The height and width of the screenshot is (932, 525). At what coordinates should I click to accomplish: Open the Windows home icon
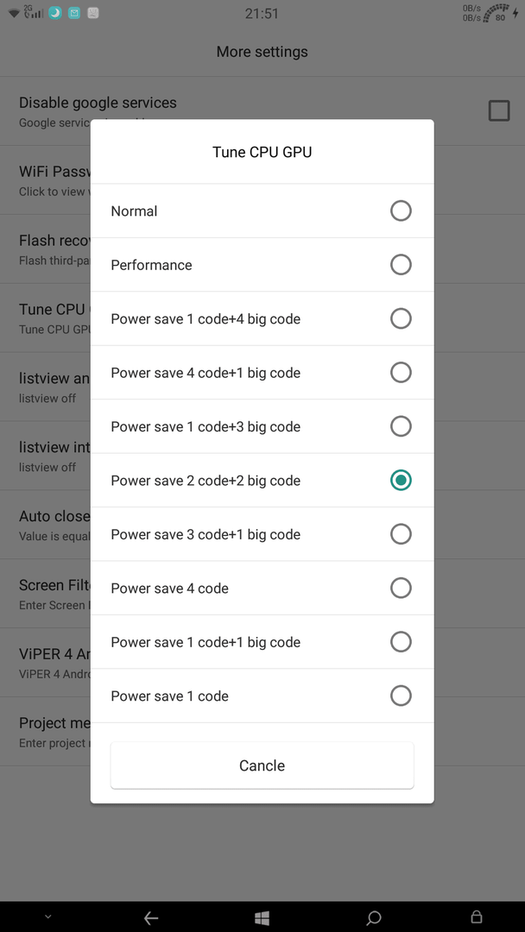[262, 917]
